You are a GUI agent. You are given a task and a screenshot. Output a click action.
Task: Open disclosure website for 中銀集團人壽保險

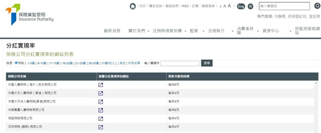coord(101,110)
